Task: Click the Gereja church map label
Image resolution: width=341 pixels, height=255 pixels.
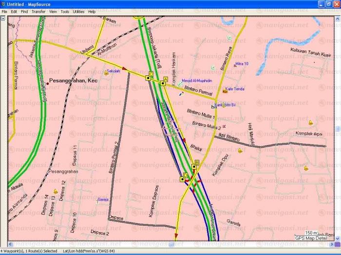Action: (103, 200)
